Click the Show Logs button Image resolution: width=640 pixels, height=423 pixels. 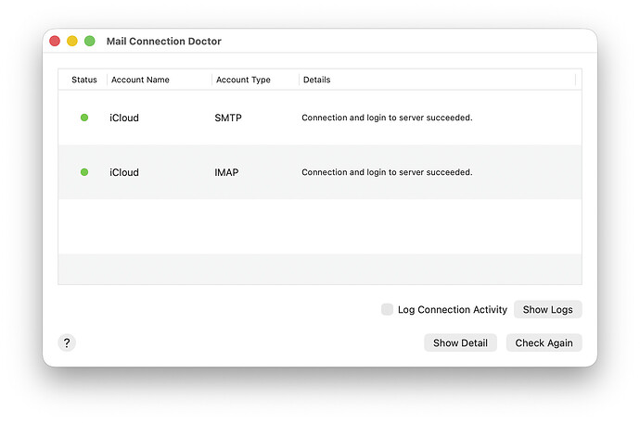coord(547,309)
